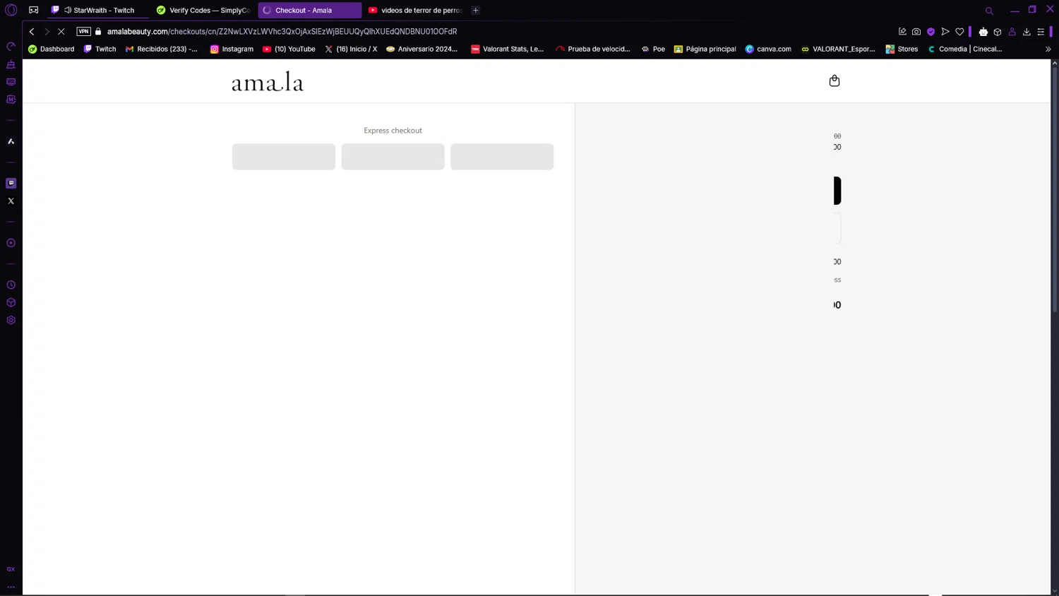Search tabs with magnifier icon
This screenshot has height=596, width=1059.
click(989, 11)
